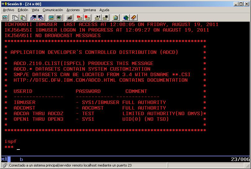Minimize the Sesión B window
Image resolution: width=251 pixels, height=169 pixels.
(235, 4)
